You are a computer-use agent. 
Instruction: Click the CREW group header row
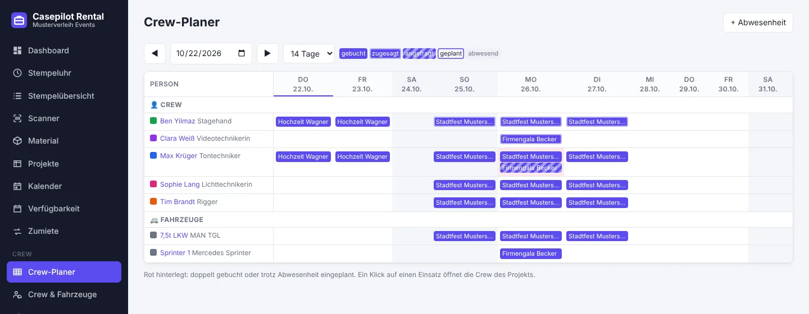coord(469,105)
